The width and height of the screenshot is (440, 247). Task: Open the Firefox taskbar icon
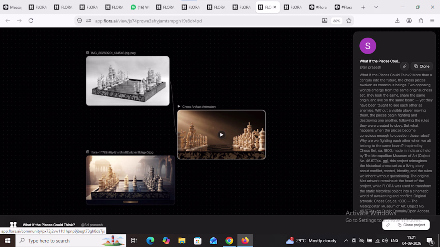pos(245,241)
